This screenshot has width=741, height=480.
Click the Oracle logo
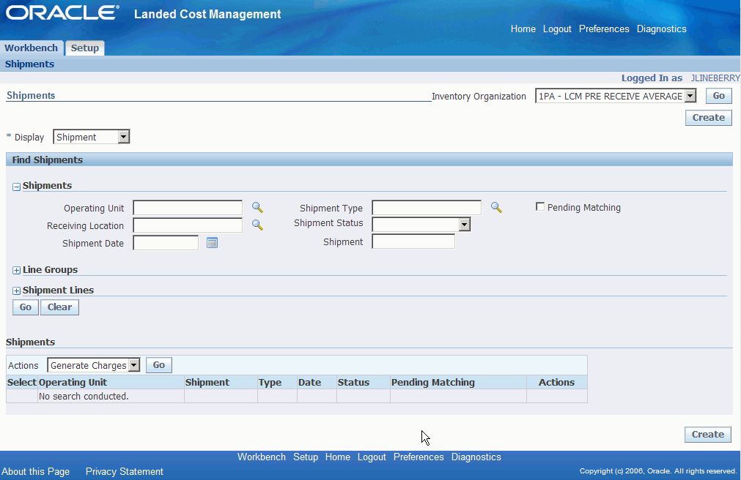[x=62, y=12]
